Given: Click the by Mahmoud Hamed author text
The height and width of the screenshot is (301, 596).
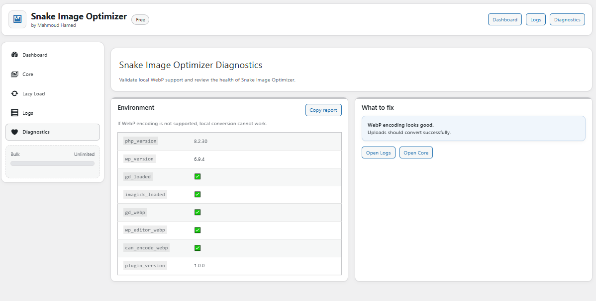Looking at the screenshot, I should [54, 25].
